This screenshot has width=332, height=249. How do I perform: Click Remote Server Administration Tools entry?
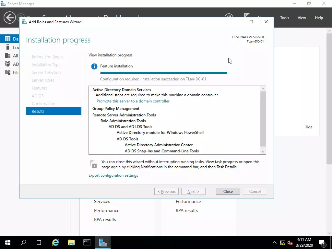click(124, 115)
